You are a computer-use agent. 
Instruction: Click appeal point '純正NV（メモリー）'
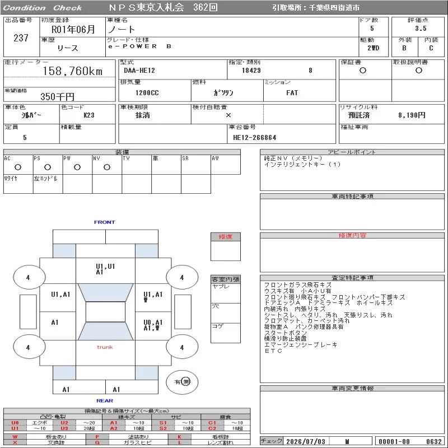[x=293, y=158]
